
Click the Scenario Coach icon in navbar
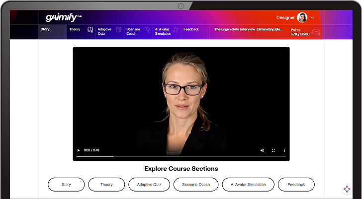click(147, 30)
